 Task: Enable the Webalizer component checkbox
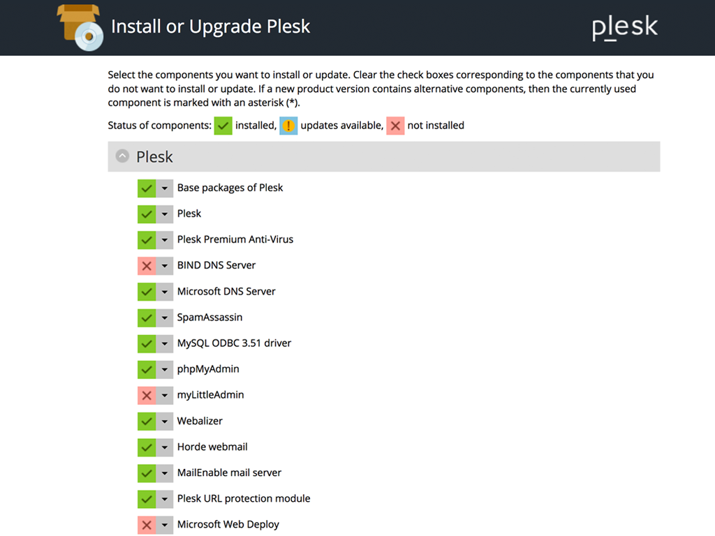pos(147,421)
